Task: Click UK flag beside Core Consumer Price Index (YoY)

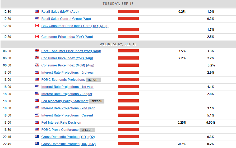Action: click(x=37, y=51)
